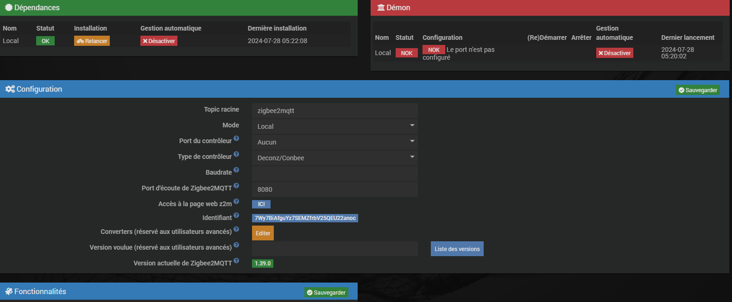Viewport: 732px width, 302px height.
Task: Edit converters with the Editer button
Action: tap(263, 233)
